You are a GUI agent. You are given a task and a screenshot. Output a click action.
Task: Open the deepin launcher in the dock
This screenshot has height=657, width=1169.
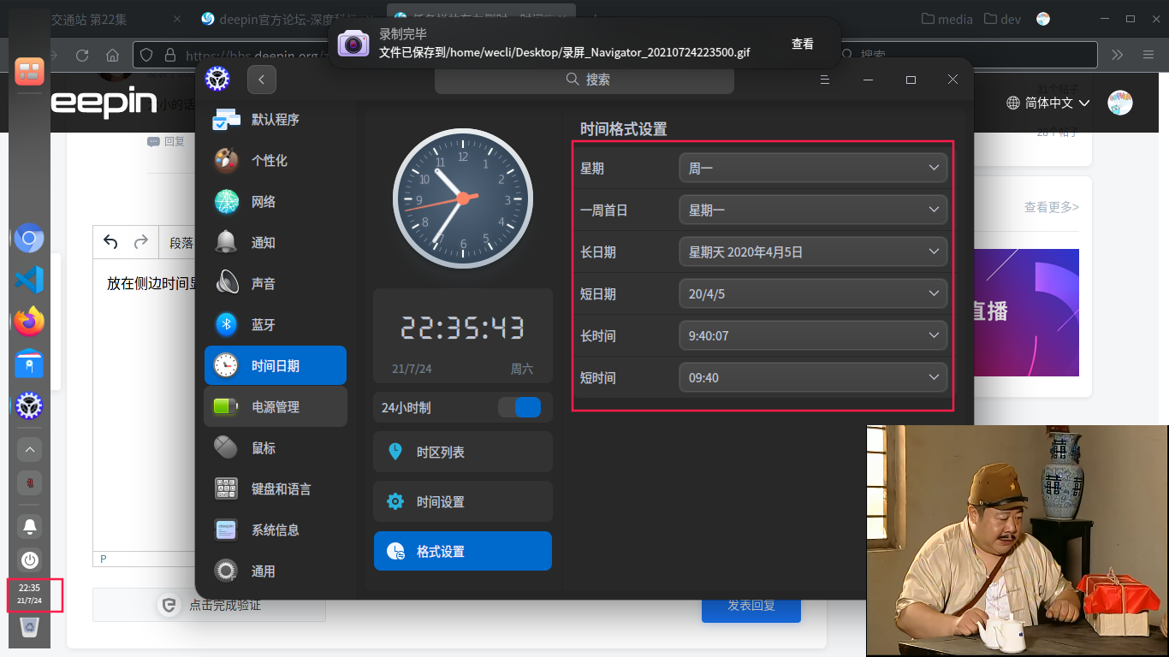[30, 71]
